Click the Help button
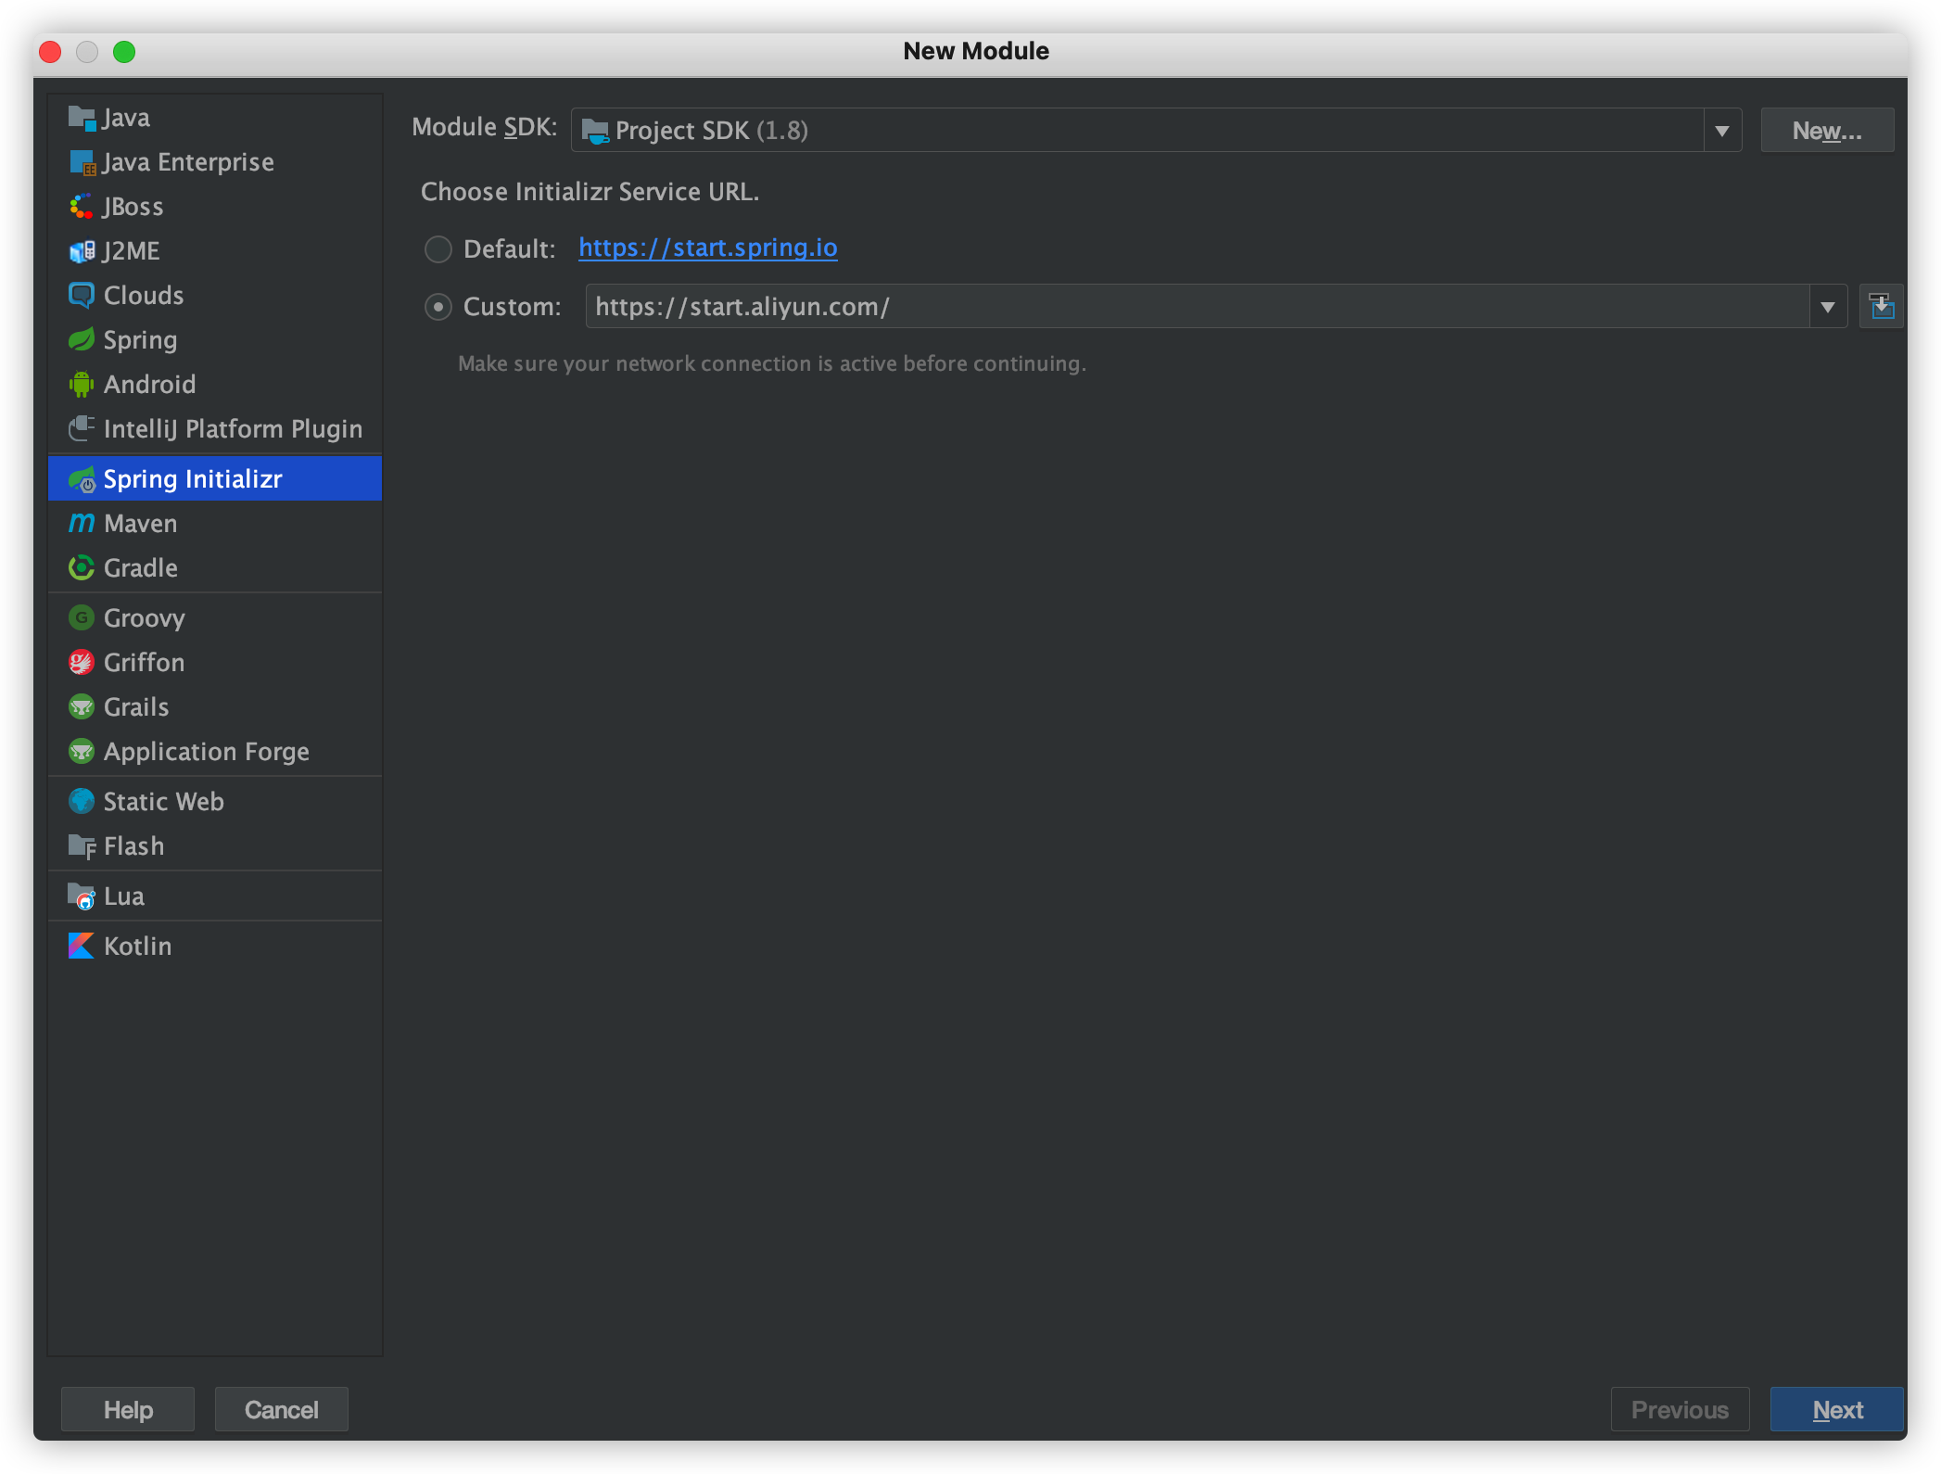The height and width of the screenshot is (1474, 1941). [128, 1410]
